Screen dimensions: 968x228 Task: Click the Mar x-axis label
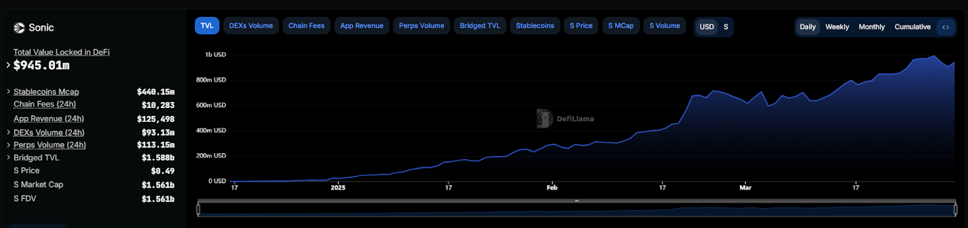coord(745,188)
